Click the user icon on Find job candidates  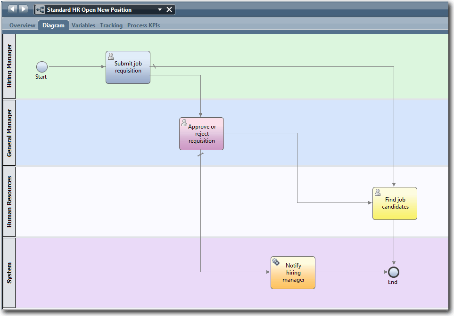point(377,192)
